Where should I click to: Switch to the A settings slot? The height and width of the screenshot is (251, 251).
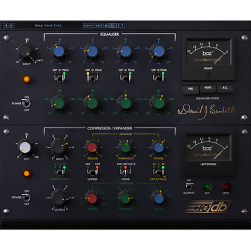tap(112, 26)
